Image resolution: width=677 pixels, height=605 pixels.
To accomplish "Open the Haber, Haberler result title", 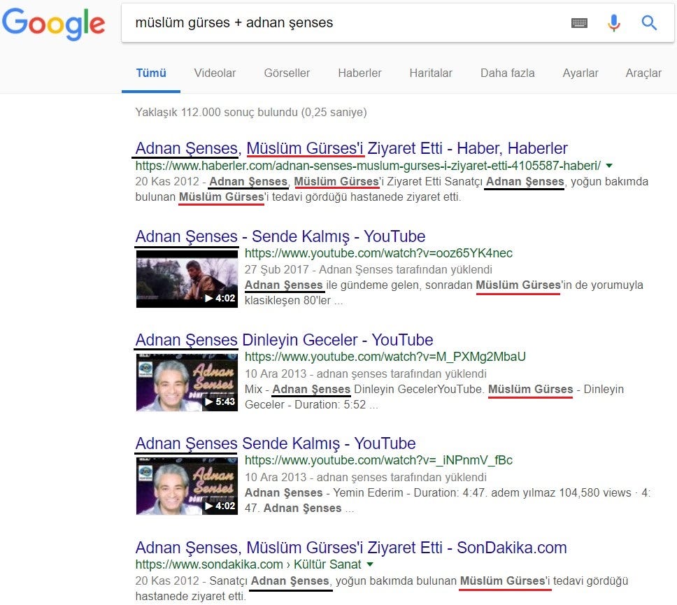I will coord(351,148).
